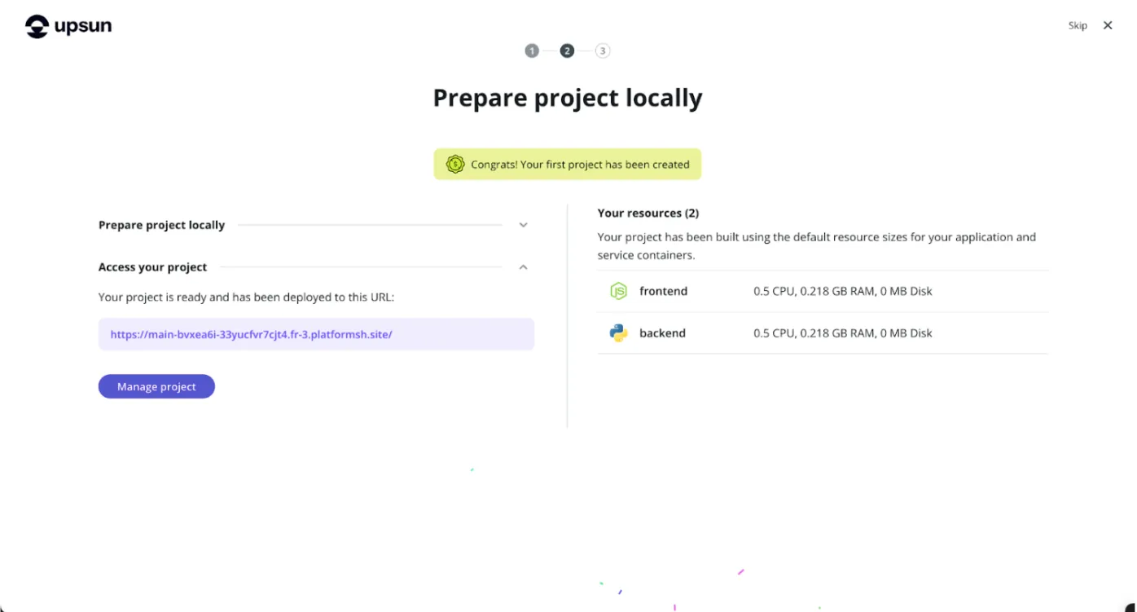Select the backend app name
The image size is (1137, 612).
662,332
